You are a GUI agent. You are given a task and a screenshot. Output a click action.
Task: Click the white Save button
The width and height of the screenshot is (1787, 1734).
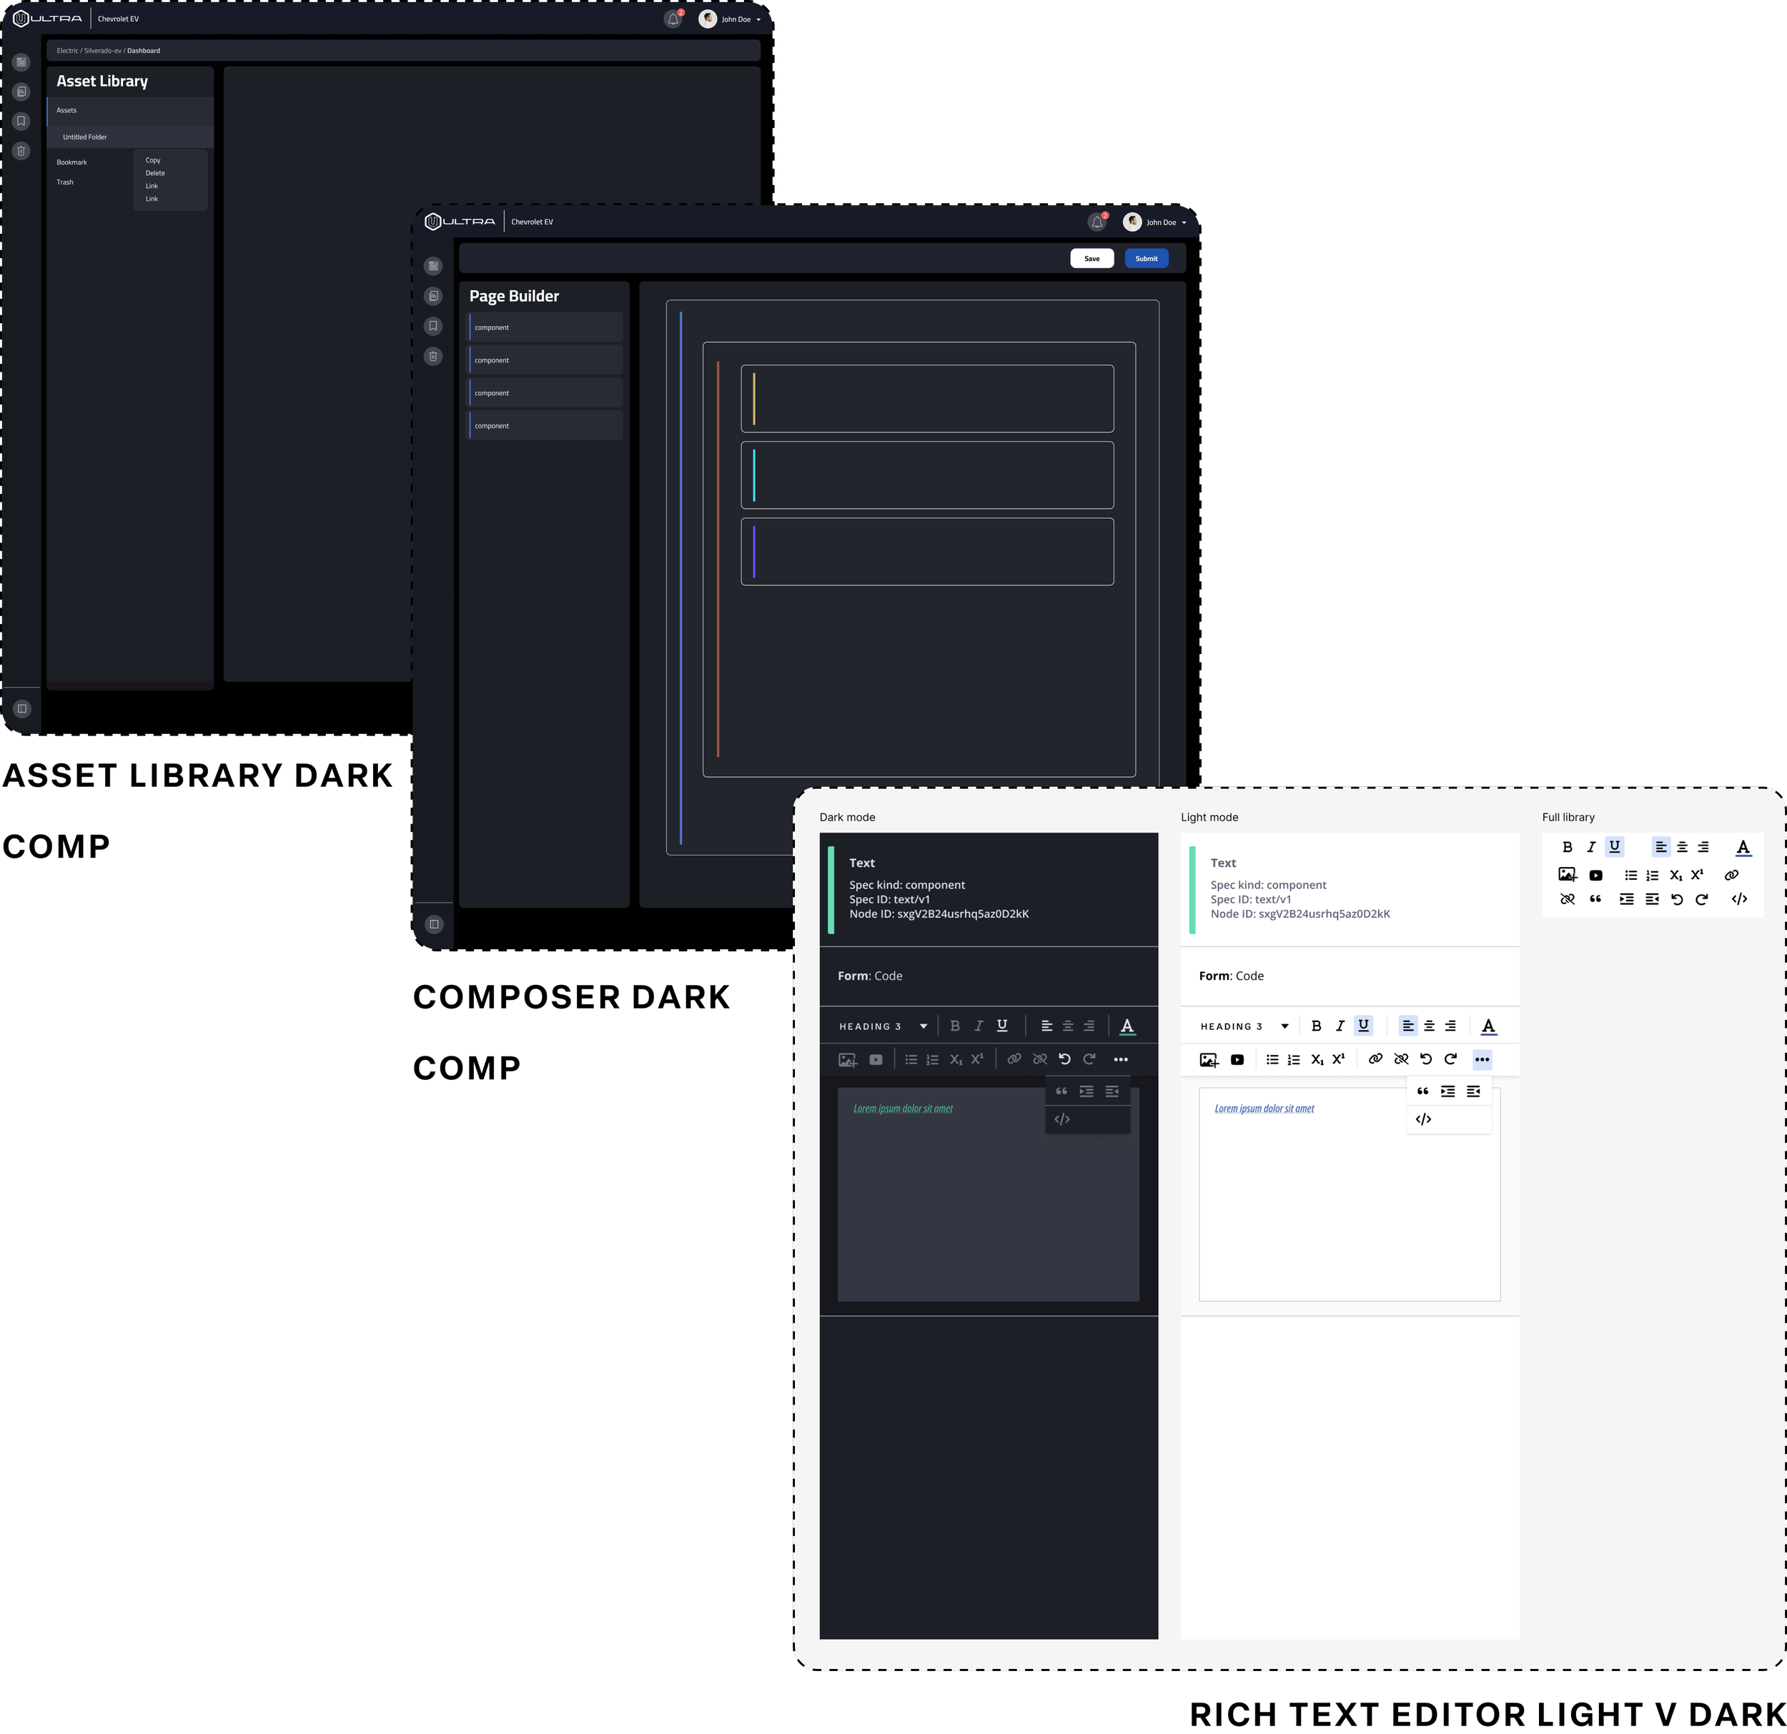pos(1091,259)
